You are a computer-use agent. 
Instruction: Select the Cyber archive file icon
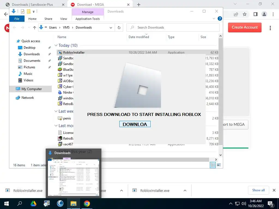[60, 87]
